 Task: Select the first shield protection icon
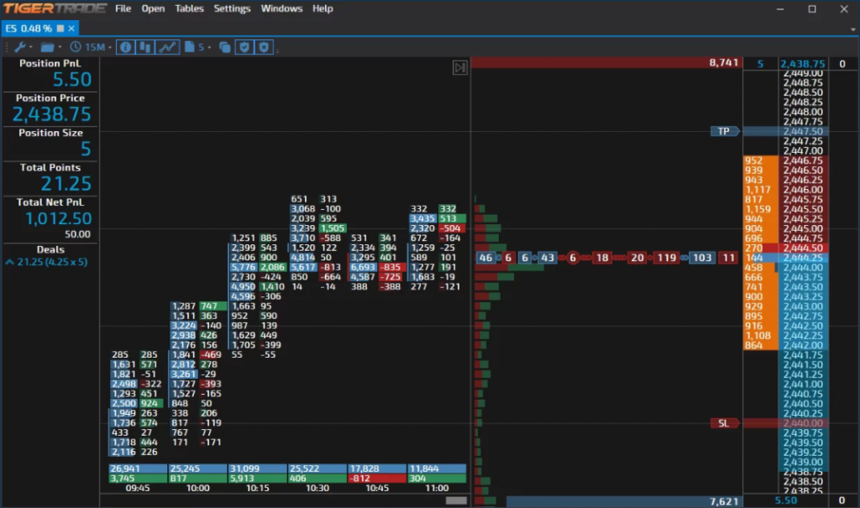click(x=244, y=47)
